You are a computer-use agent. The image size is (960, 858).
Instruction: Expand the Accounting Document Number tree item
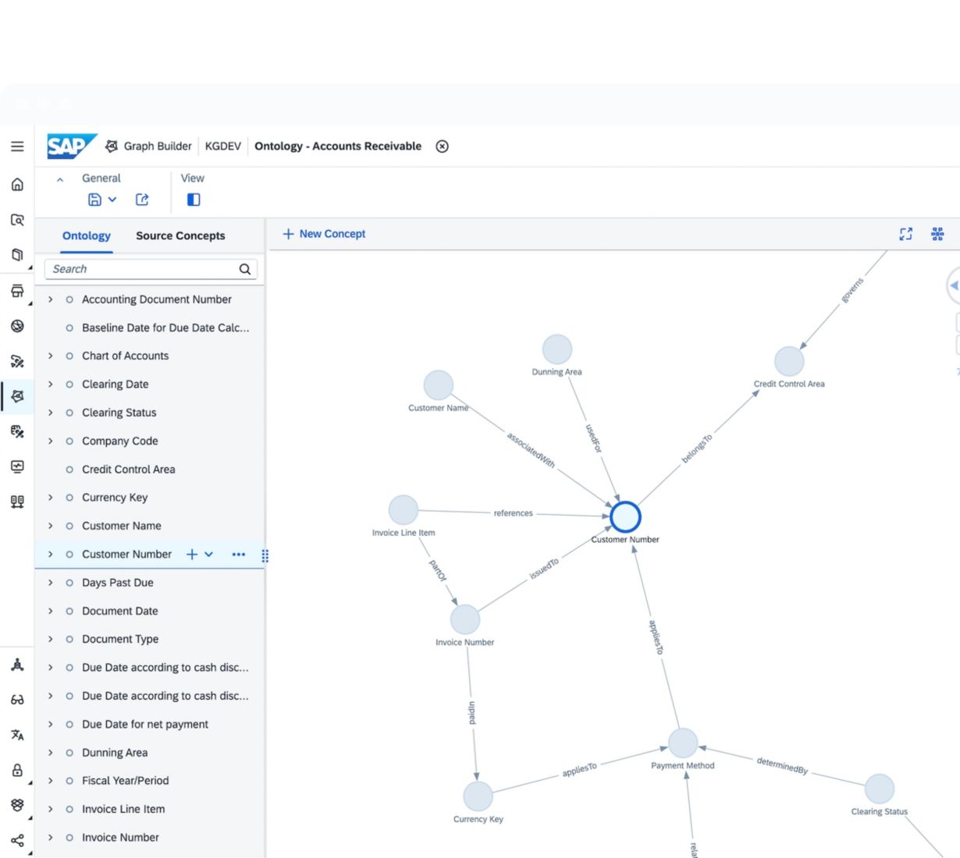point(51,300)
